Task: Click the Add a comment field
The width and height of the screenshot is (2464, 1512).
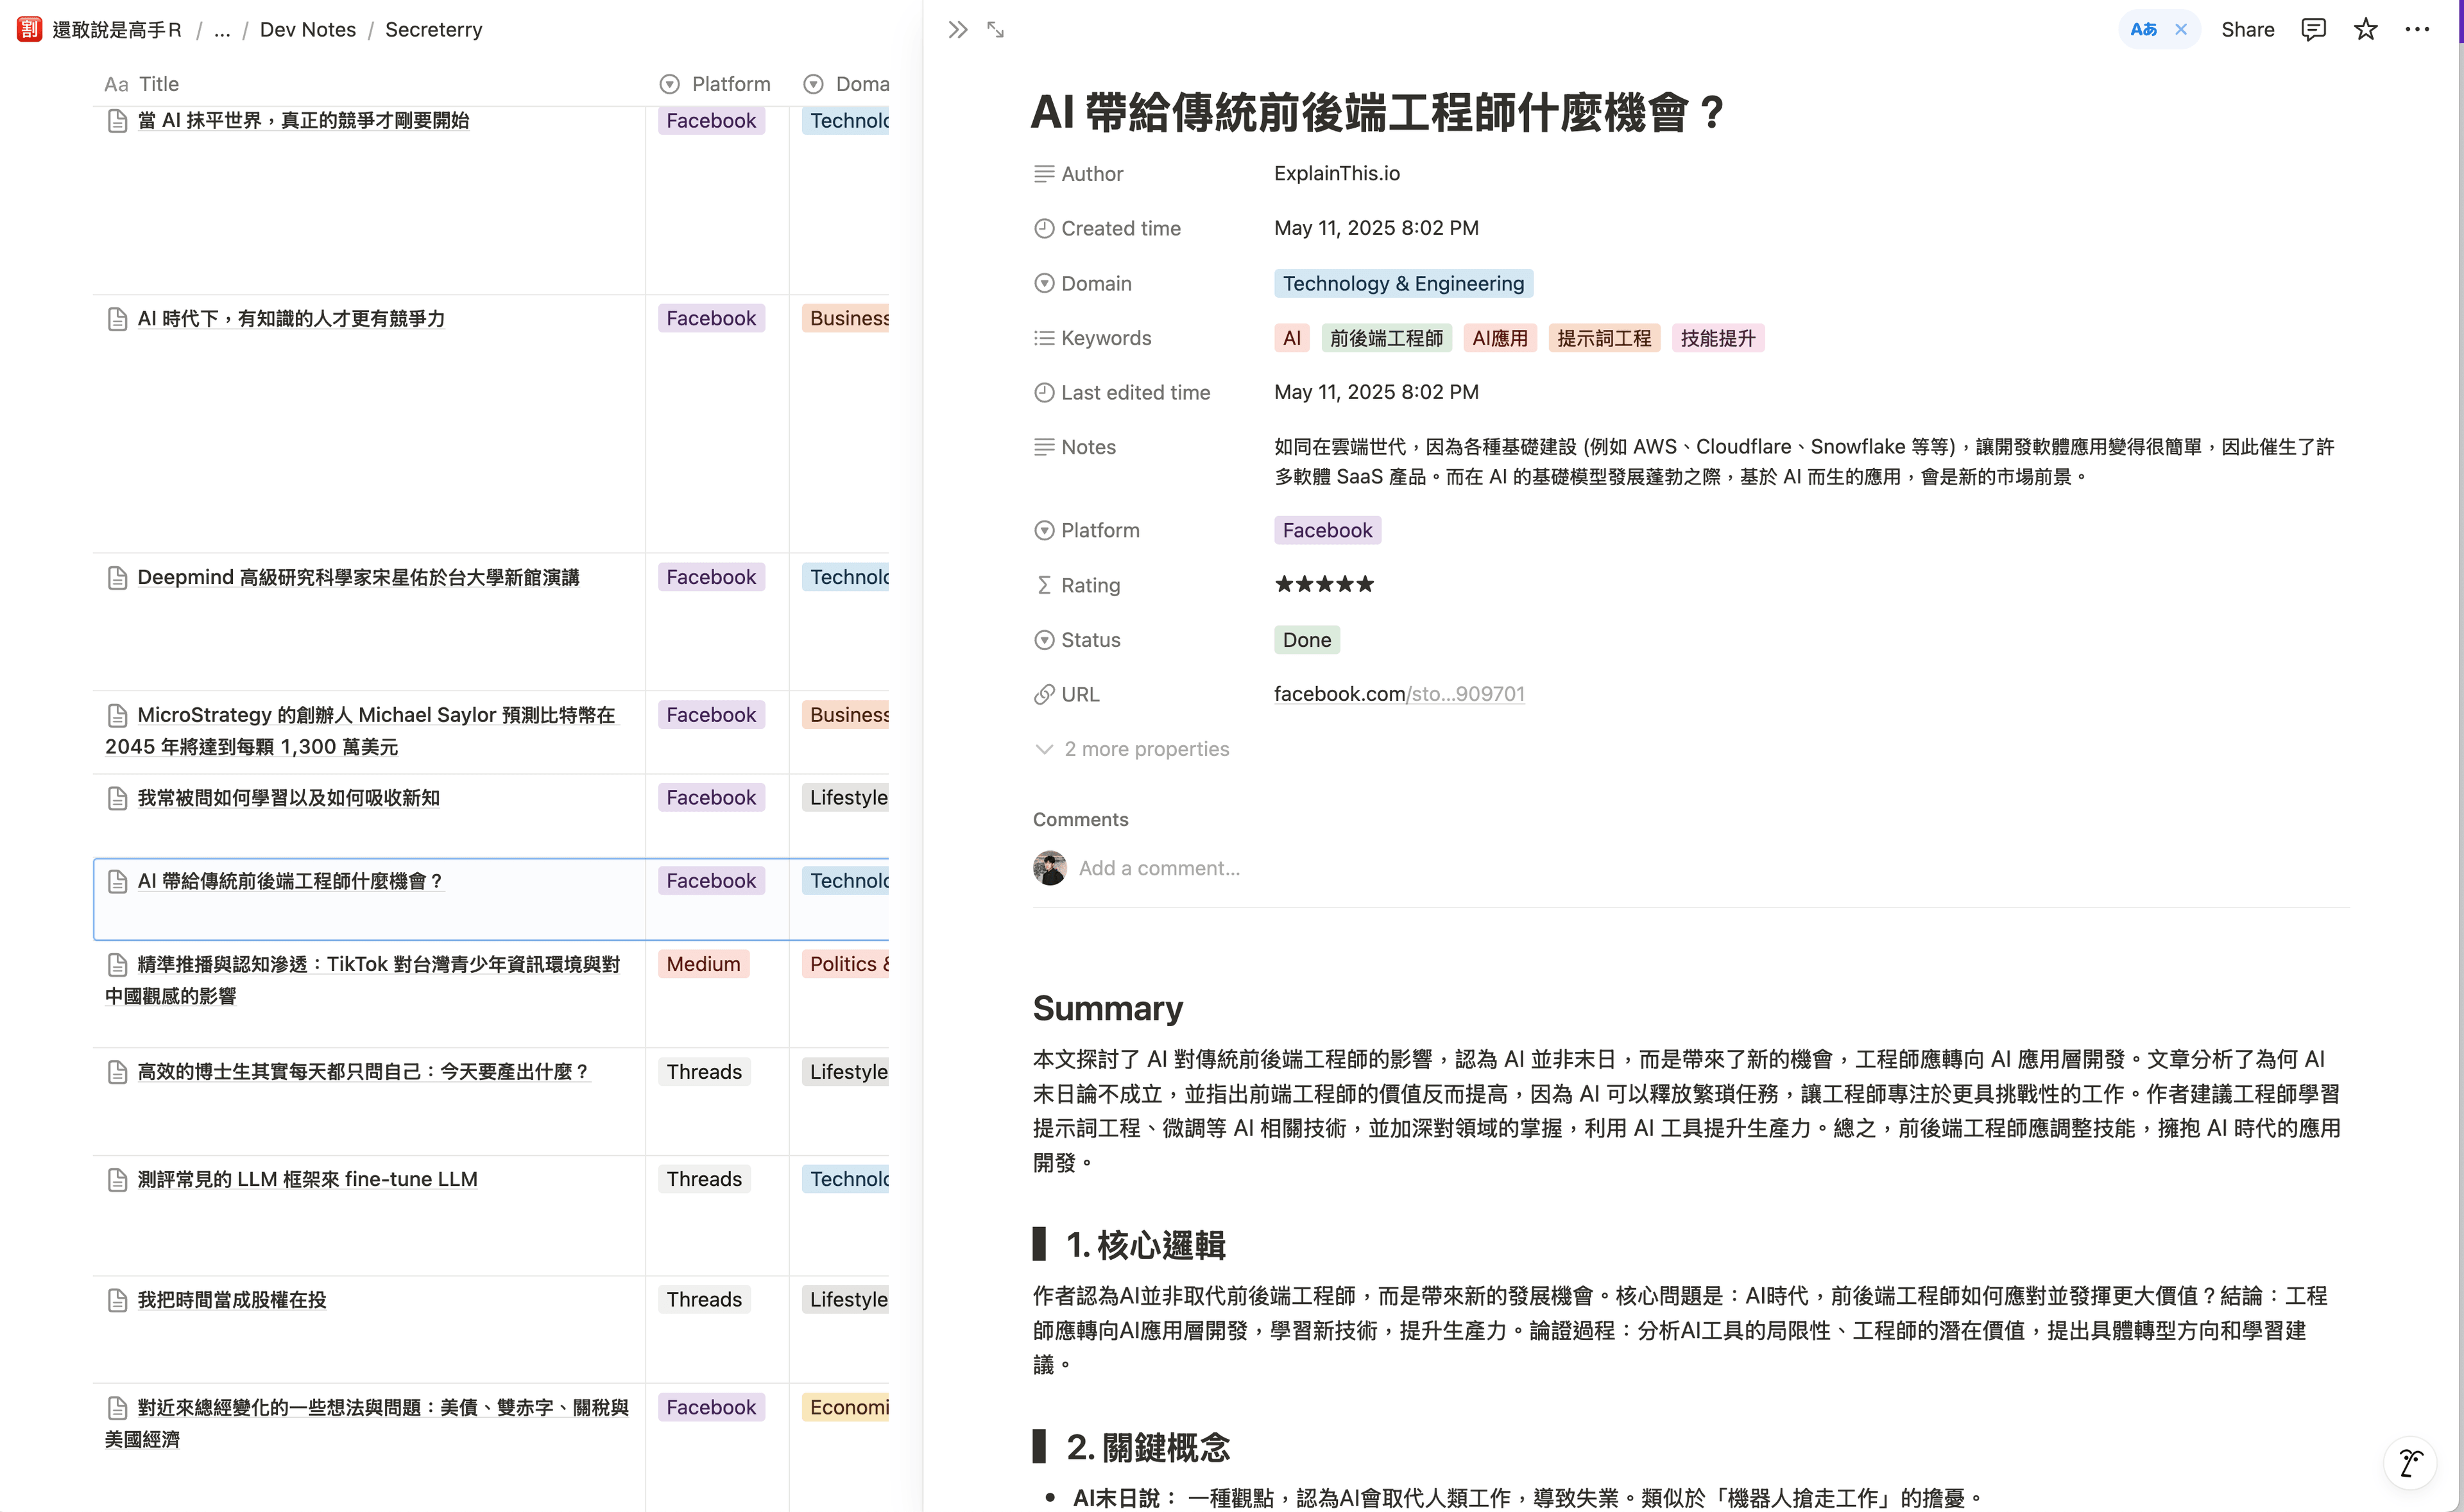Action: point(1159,867)
